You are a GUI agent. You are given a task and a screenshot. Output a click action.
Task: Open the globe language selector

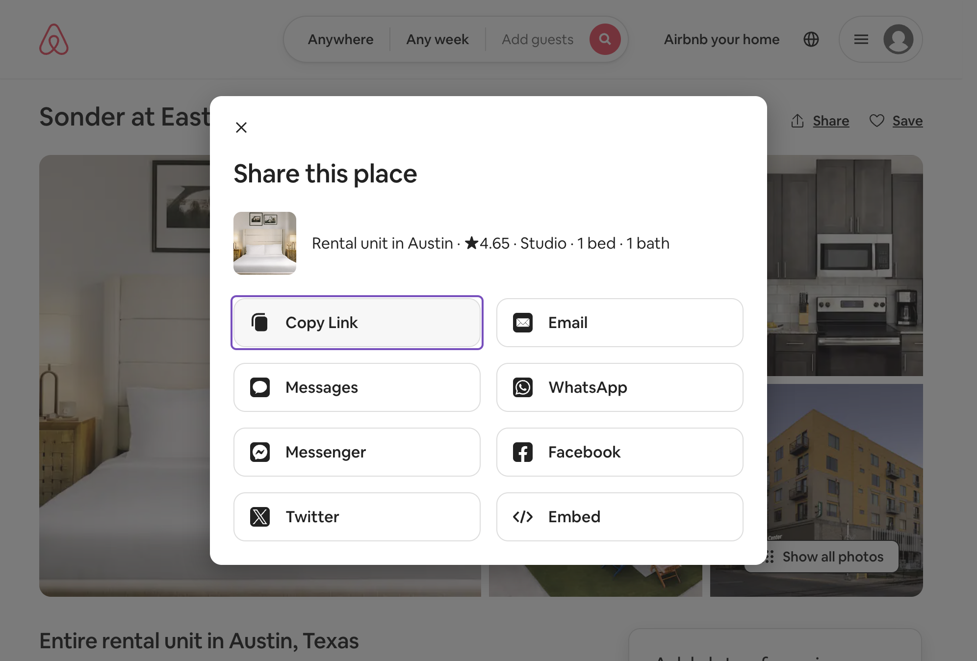tap(811, 39)
